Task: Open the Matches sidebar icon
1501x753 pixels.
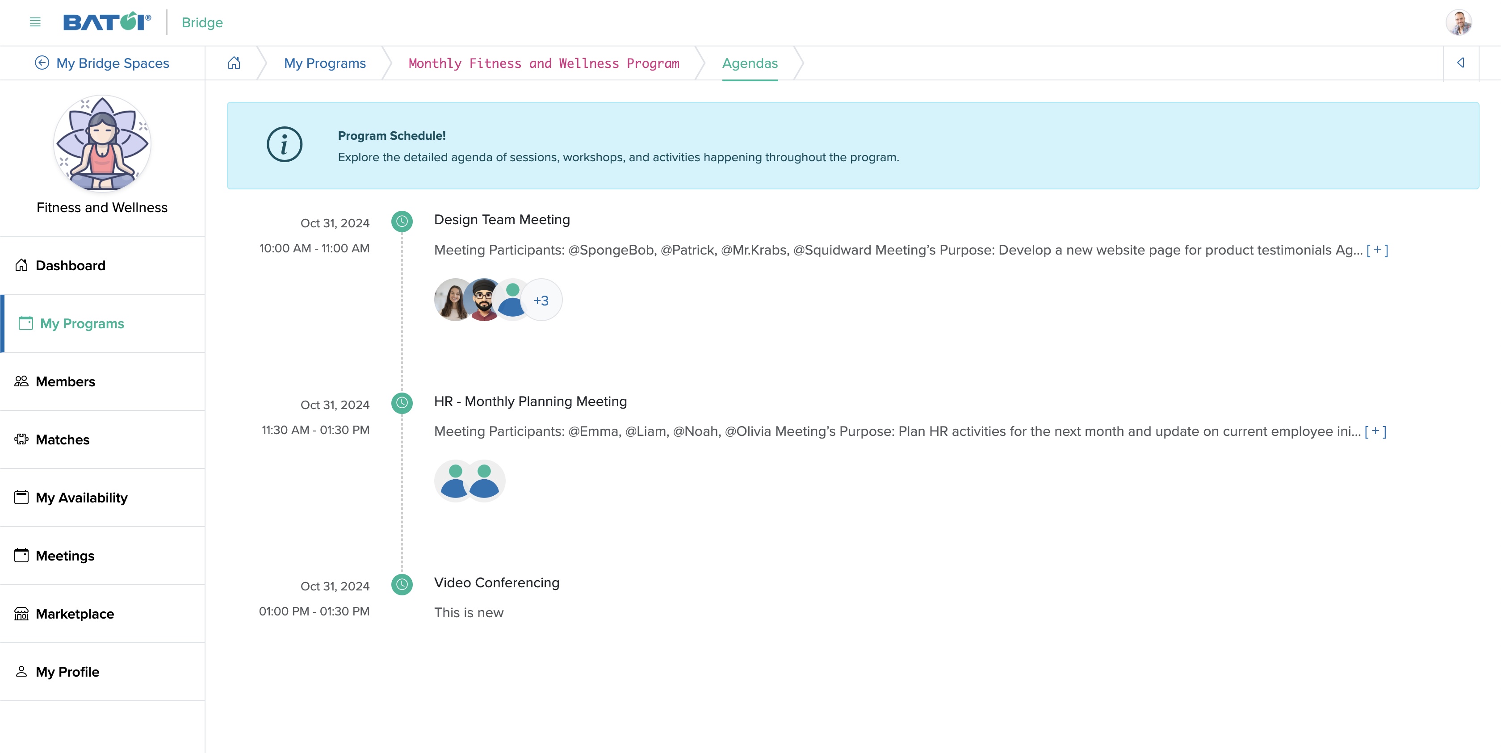Action: click(x=21, y=439)
